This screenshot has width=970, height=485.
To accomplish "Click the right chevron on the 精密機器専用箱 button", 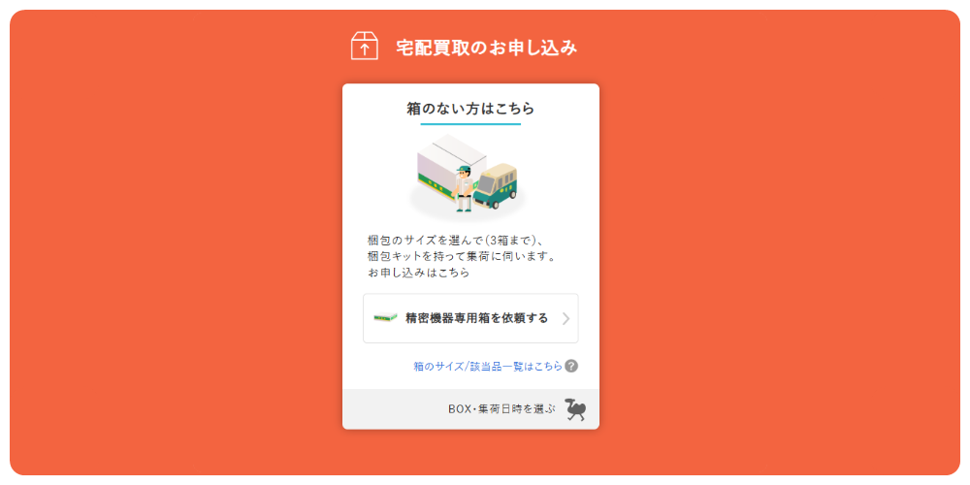I will (x=566, y=318).
